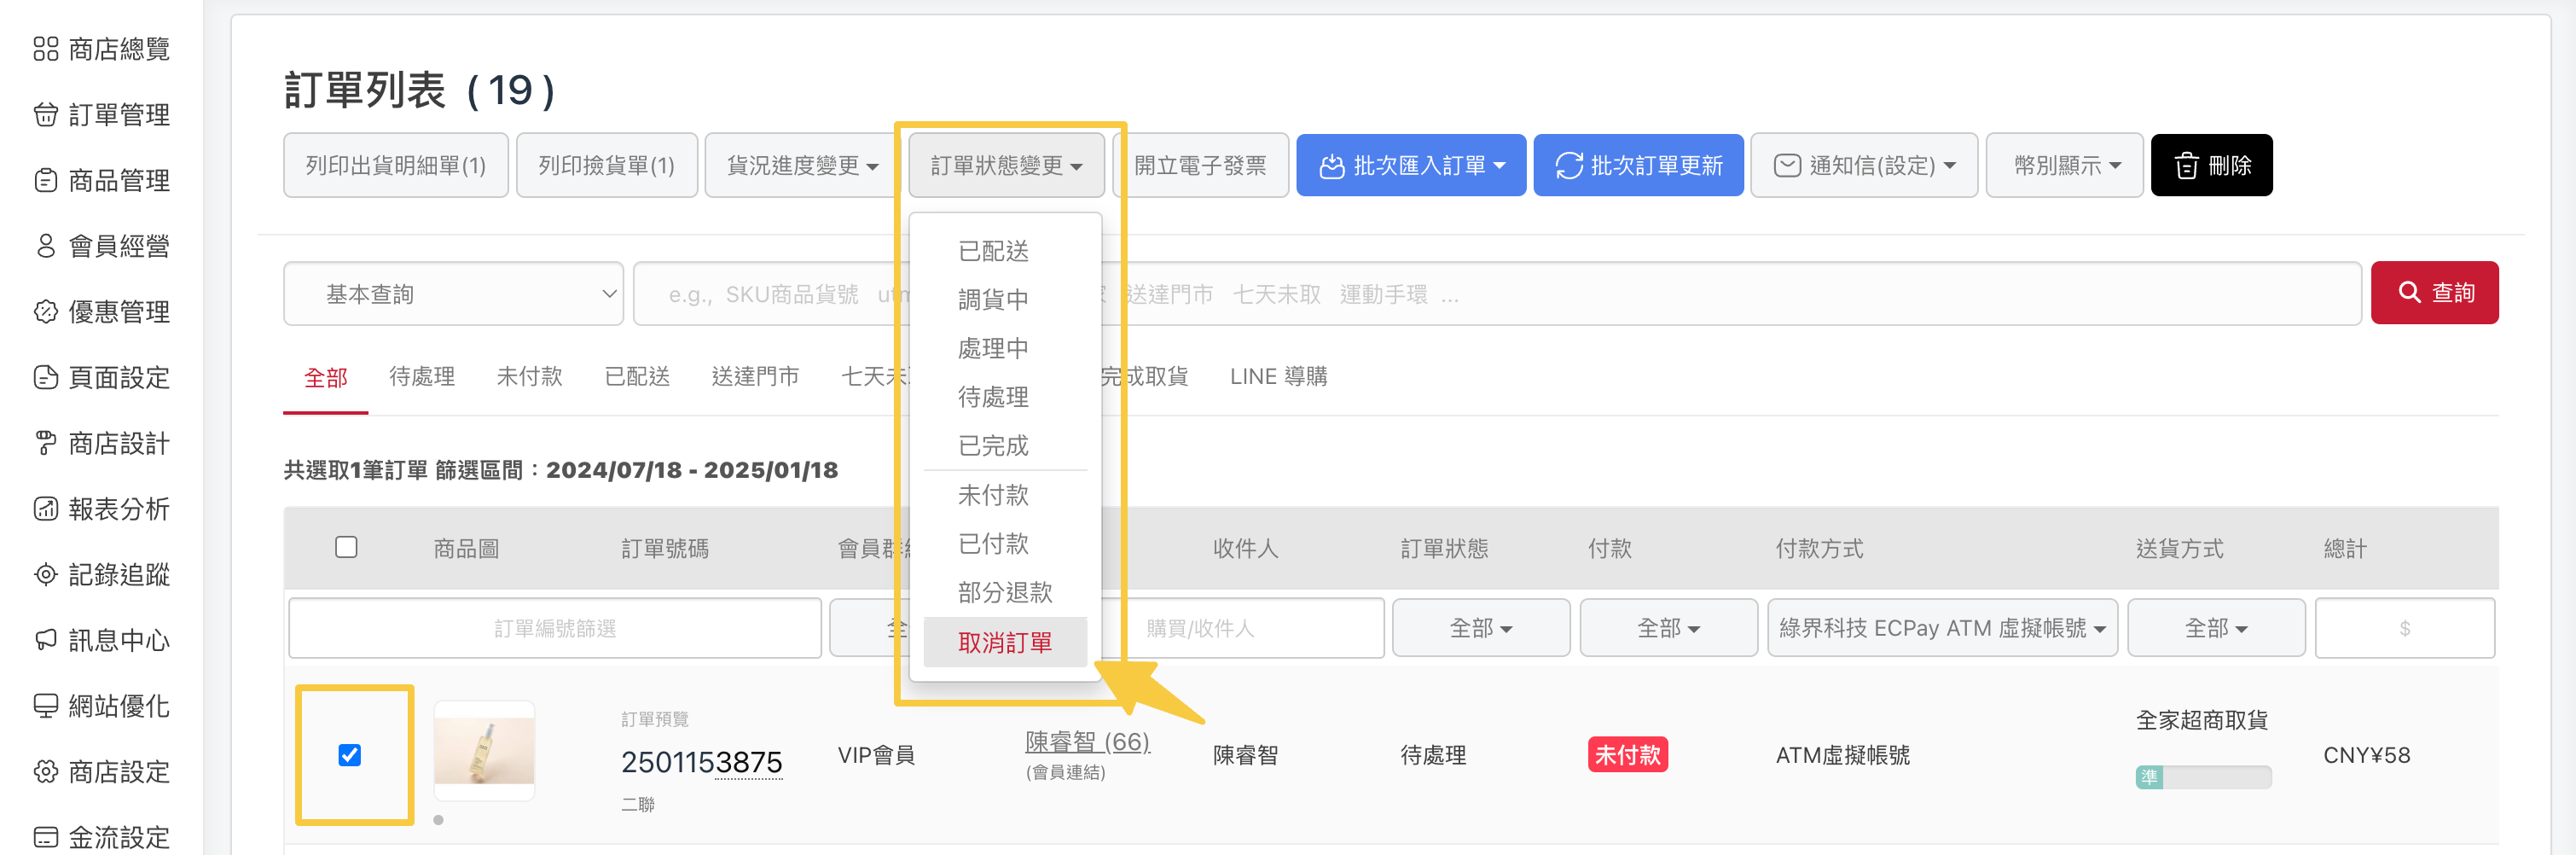Click the 網站優化 monitor icon

tap(46, 706)
